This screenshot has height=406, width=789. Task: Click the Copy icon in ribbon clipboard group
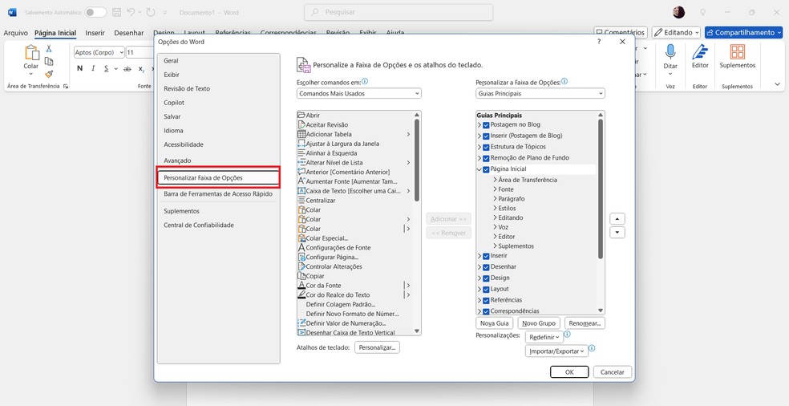(49, 61)
